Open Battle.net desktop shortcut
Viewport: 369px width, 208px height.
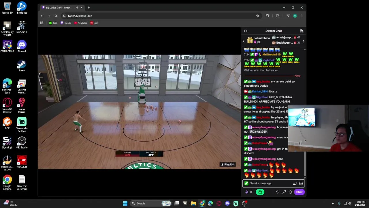[x=22, y=8]
